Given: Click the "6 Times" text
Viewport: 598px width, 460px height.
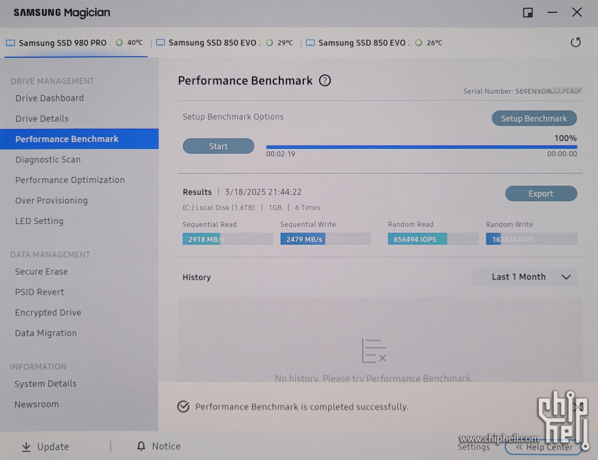Looking at the screenshot, I should 308,207.
